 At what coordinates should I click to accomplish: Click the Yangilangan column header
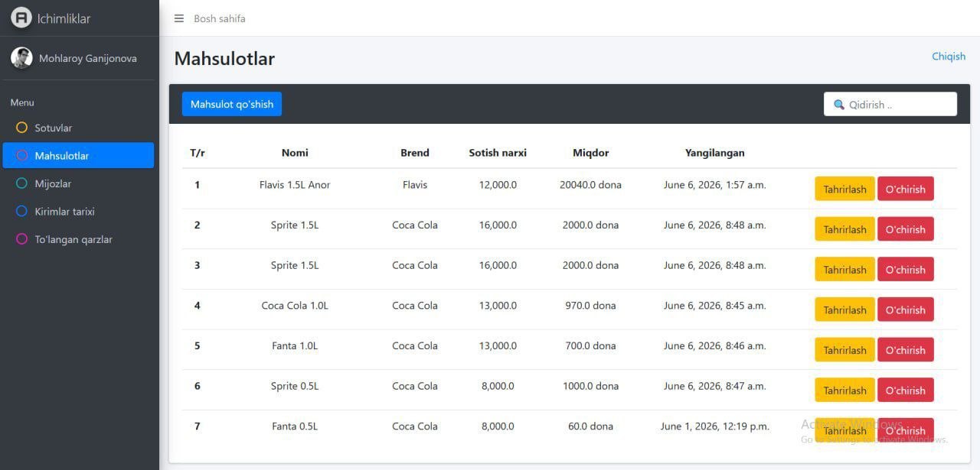click(715, 153)
